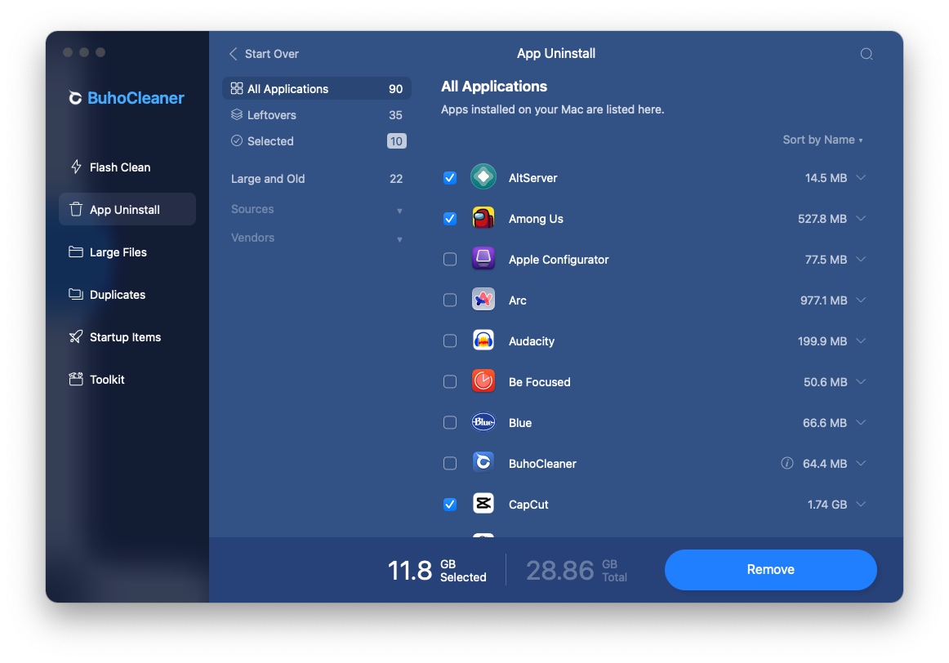Check the Apple Configurator checkbox
This screenshot has width=949, height=663.
pos(450,259)
